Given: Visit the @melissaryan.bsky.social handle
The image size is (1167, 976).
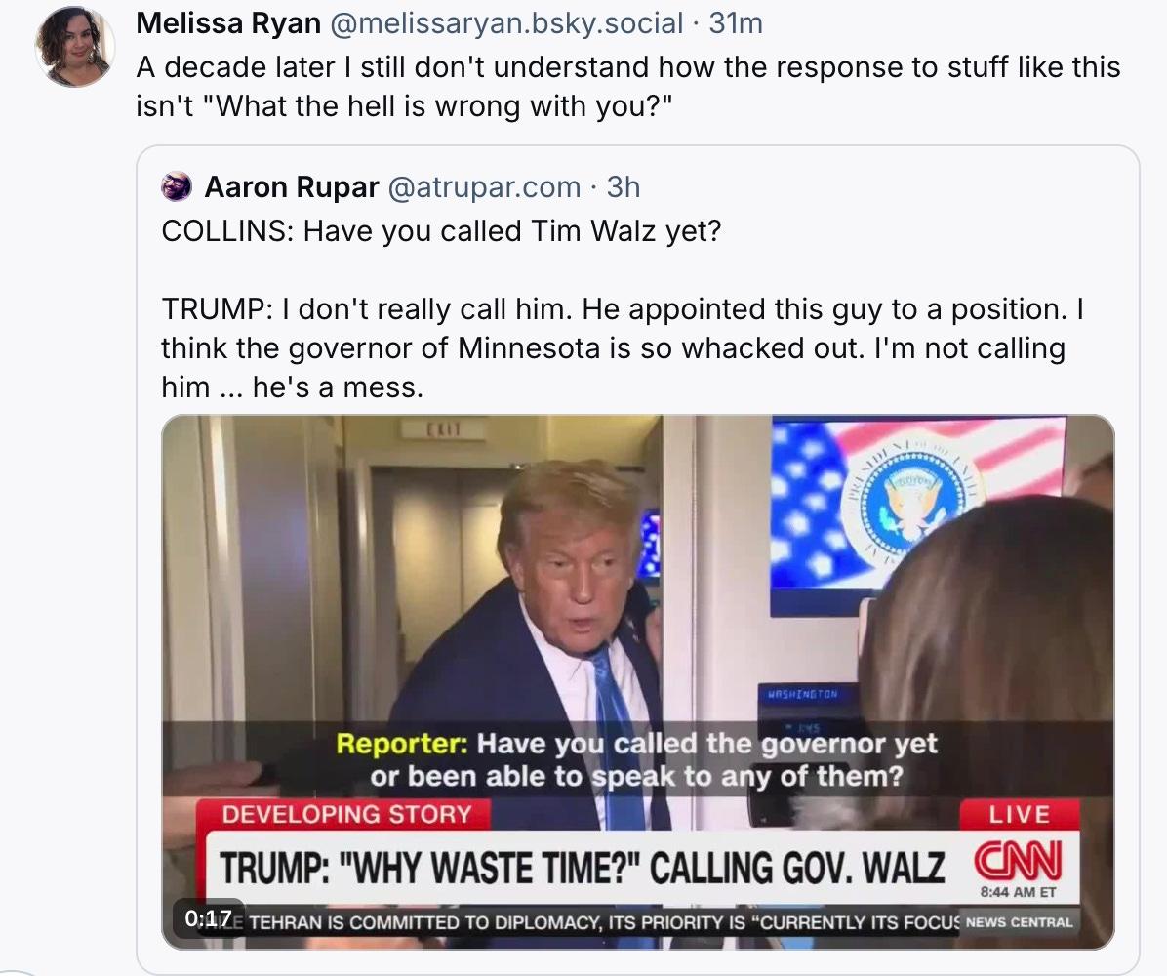Looking at the screenshot, I should pyautogui.click(x=506, y=23).
